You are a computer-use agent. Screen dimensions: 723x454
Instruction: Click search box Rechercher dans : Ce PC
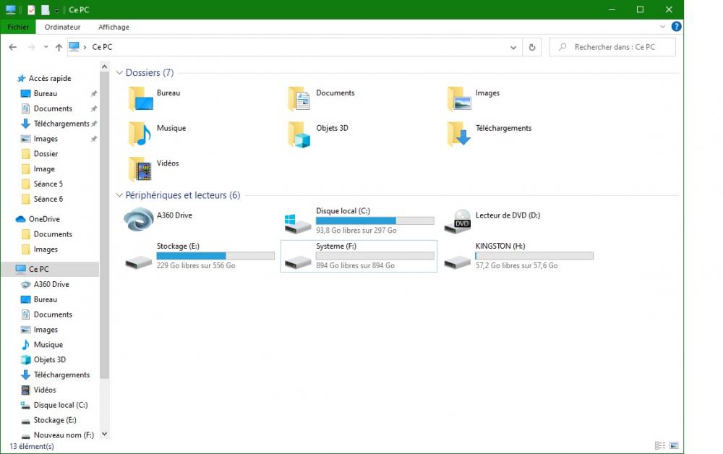point(612,47)
